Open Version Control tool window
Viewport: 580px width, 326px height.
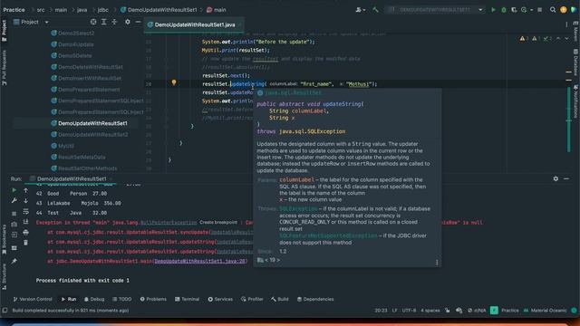pos(33,300)
